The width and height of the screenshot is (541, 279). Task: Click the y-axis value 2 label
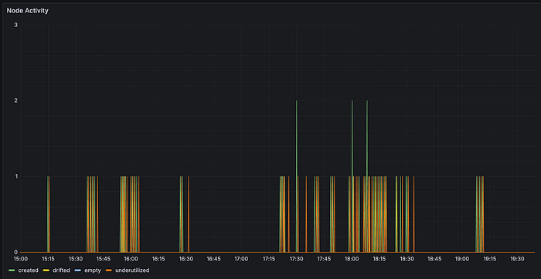pyautogui.click(x=16, y=100)
